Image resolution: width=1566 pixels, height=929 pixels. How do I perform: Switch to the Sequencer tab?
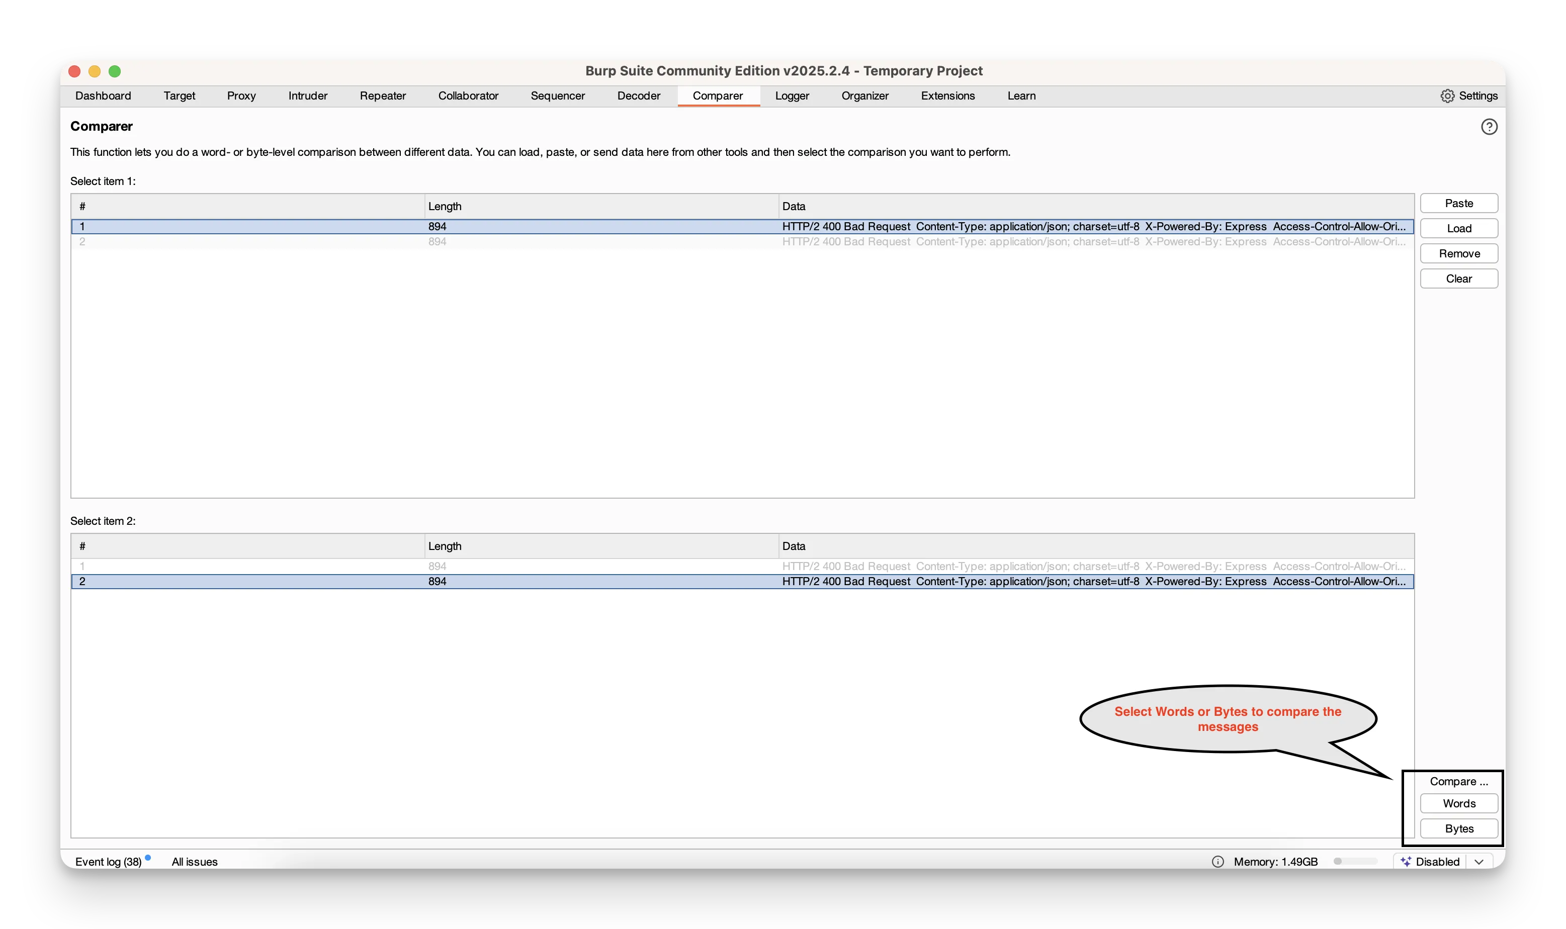click(x=557, y=96)
